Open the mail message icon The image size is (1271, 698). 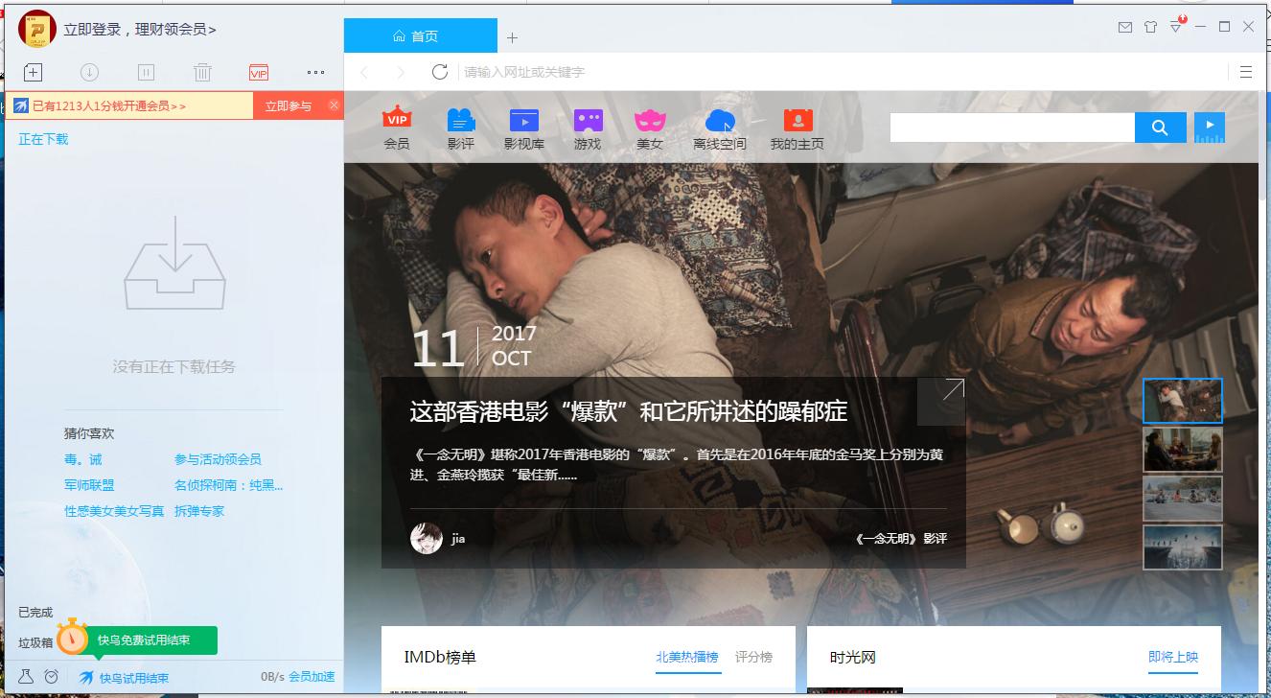click(x=1125, y=29)
